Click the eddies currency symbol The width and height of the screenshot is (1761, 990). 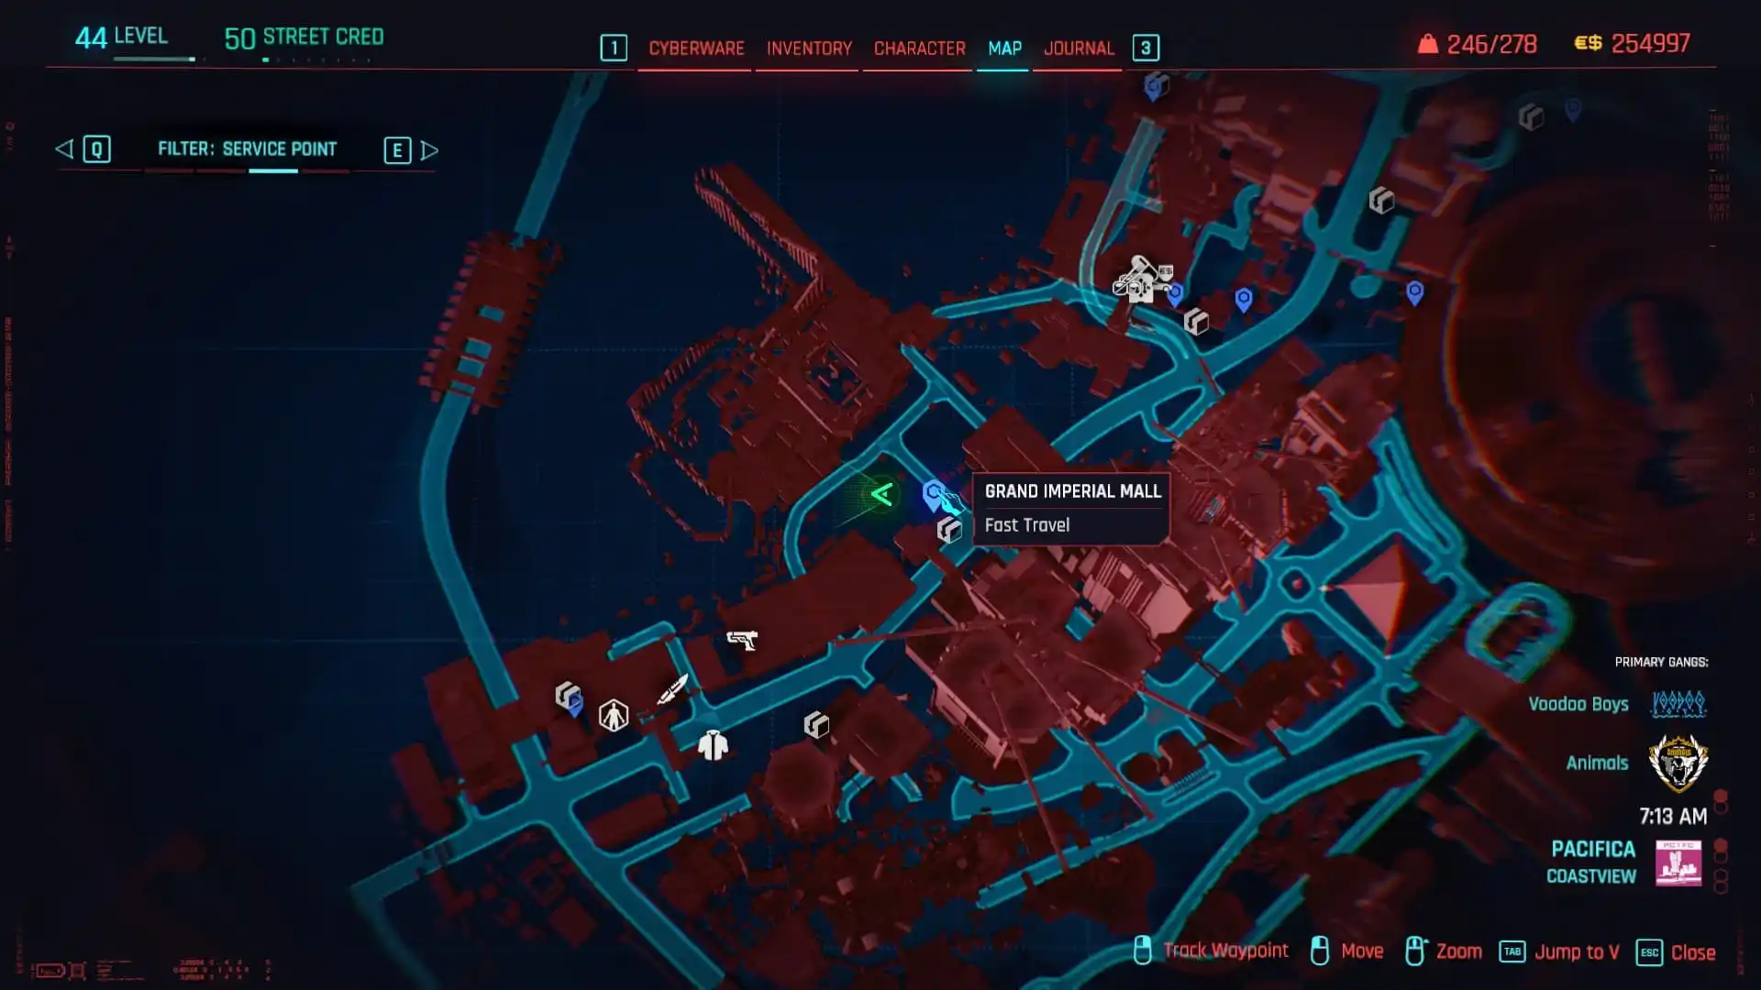tap(1588, 43)
